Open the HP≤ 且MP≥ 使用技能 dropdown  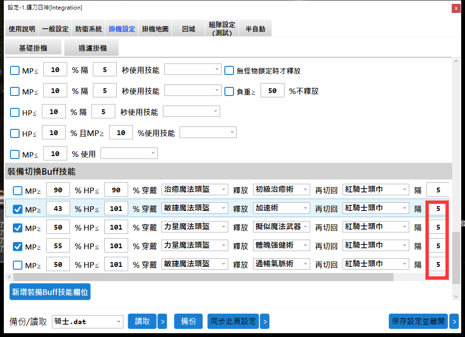click(x=208, y=132)
